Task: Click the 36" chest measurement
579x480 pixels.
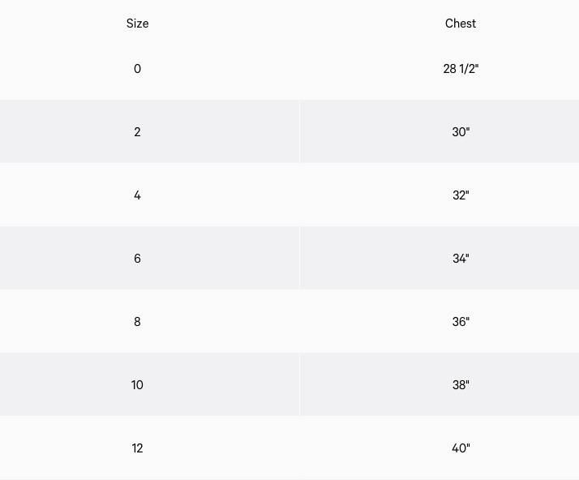Action: click(x=461, y=322)
